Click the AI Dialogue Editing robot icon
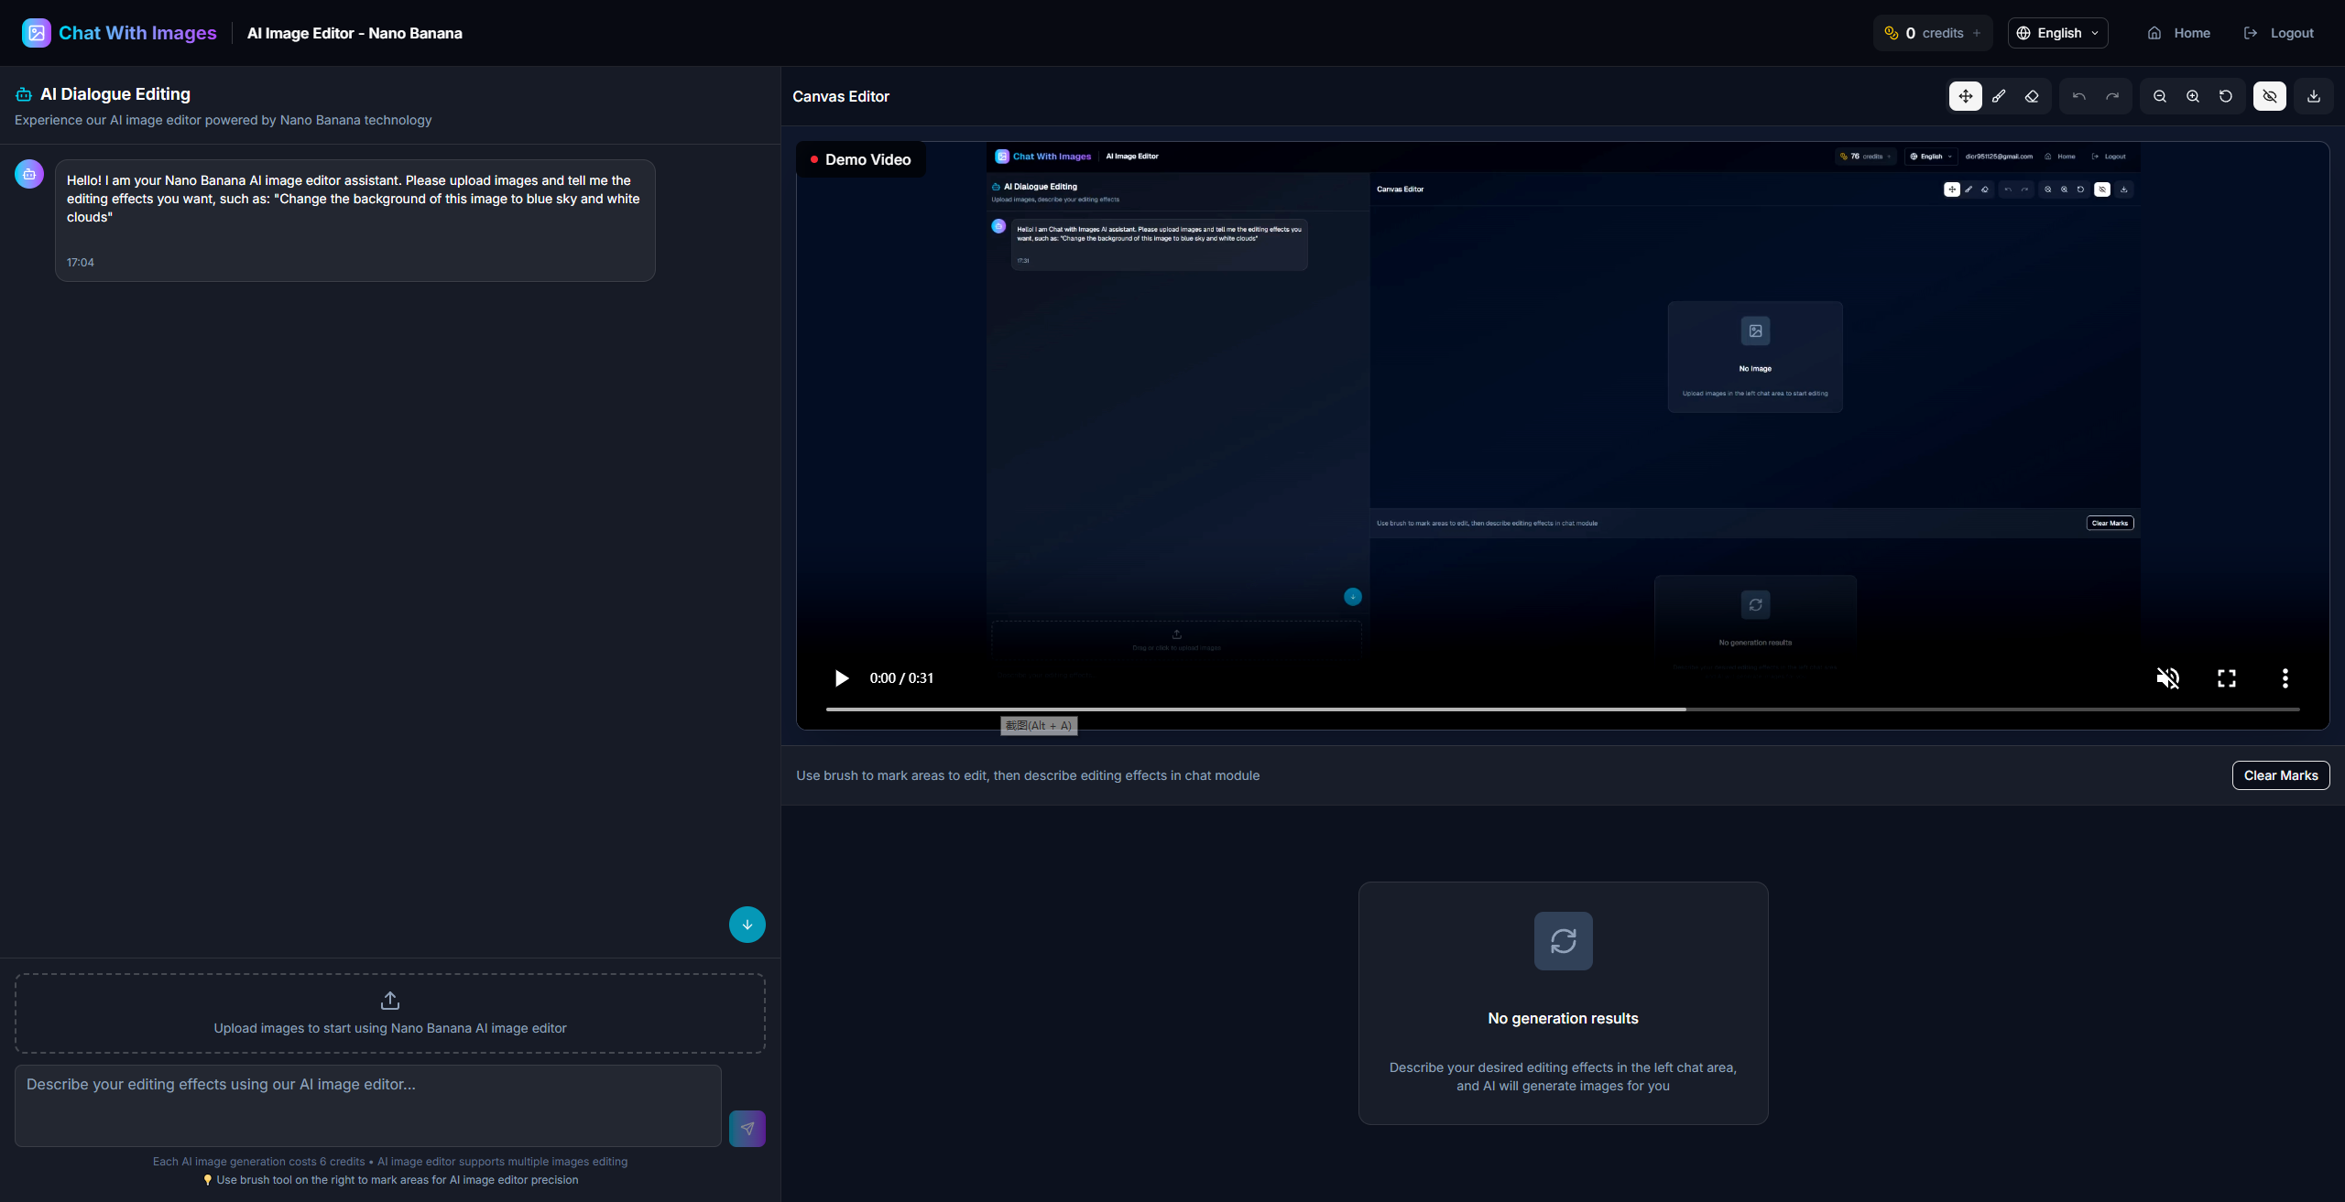 (x=24, y=94)
